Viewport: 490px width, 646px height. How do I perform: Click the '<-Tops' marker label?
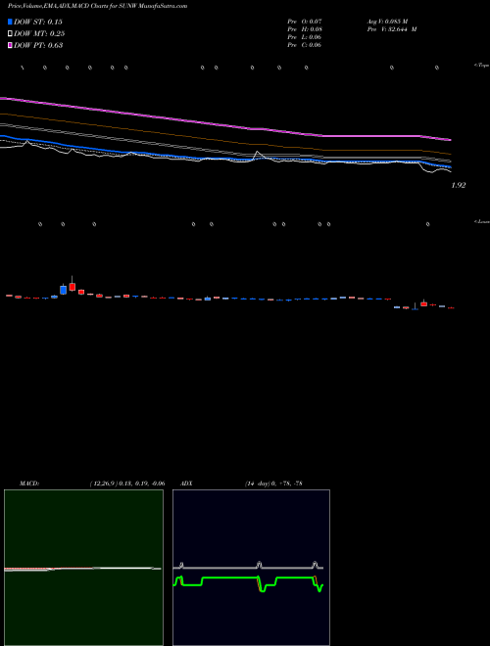click(482, 66)
